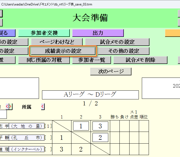
Task: Click the 負け column header
Action: pyautogui.click(x=124, y=117)
